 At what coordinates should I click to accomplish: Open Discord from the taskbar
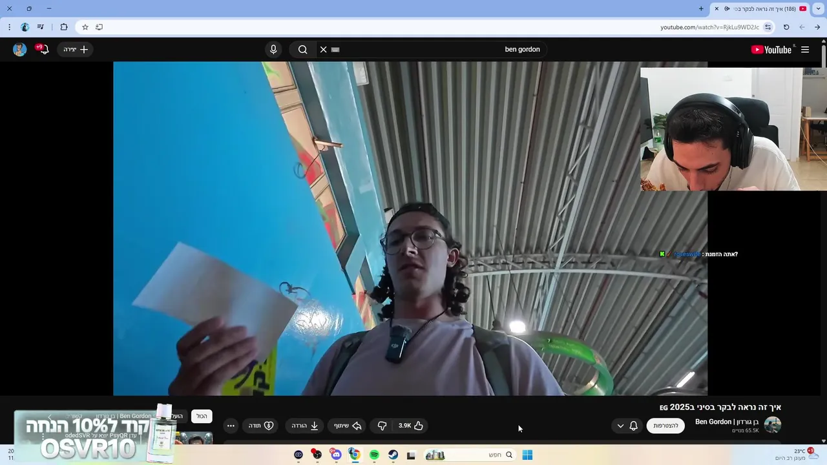click(x=336, y=455)
